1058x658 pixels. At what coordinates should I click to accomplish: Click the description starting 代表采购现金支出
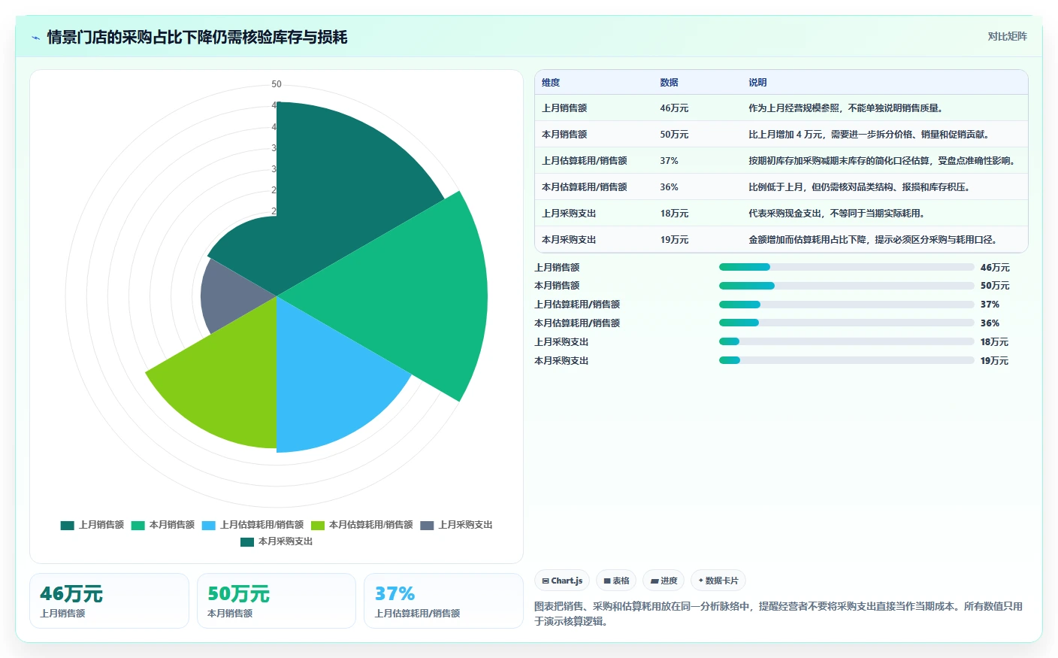click(836, 214)
